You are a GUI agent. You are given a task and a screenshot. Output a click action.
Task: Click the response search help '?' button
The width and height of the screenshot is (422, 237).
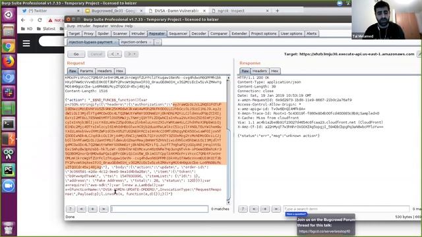(243, 209)
